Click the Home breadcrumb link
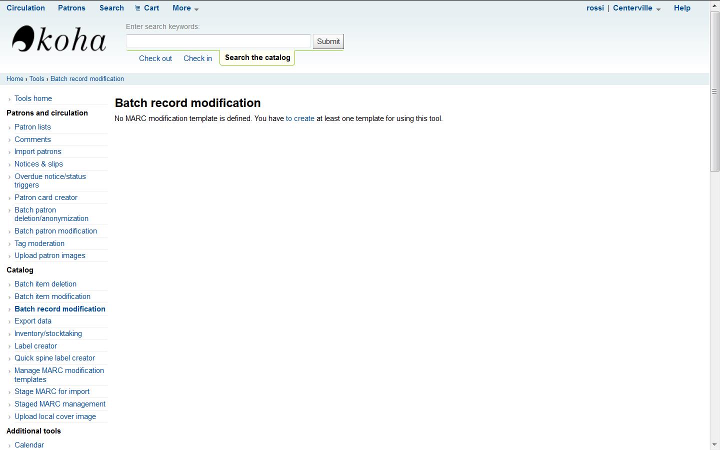720x450 pixels. pyautogui.click(x=14, y=79)
